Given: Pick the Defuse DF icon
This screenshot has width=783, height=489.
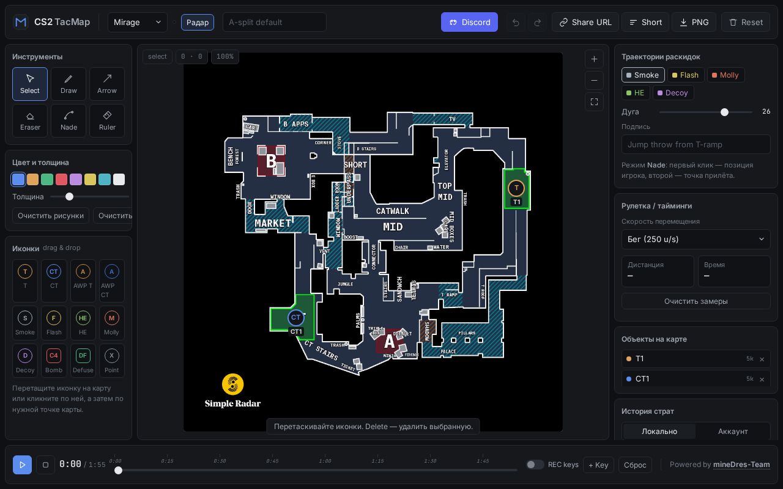Looking at the screenshot, I should 83,361.
